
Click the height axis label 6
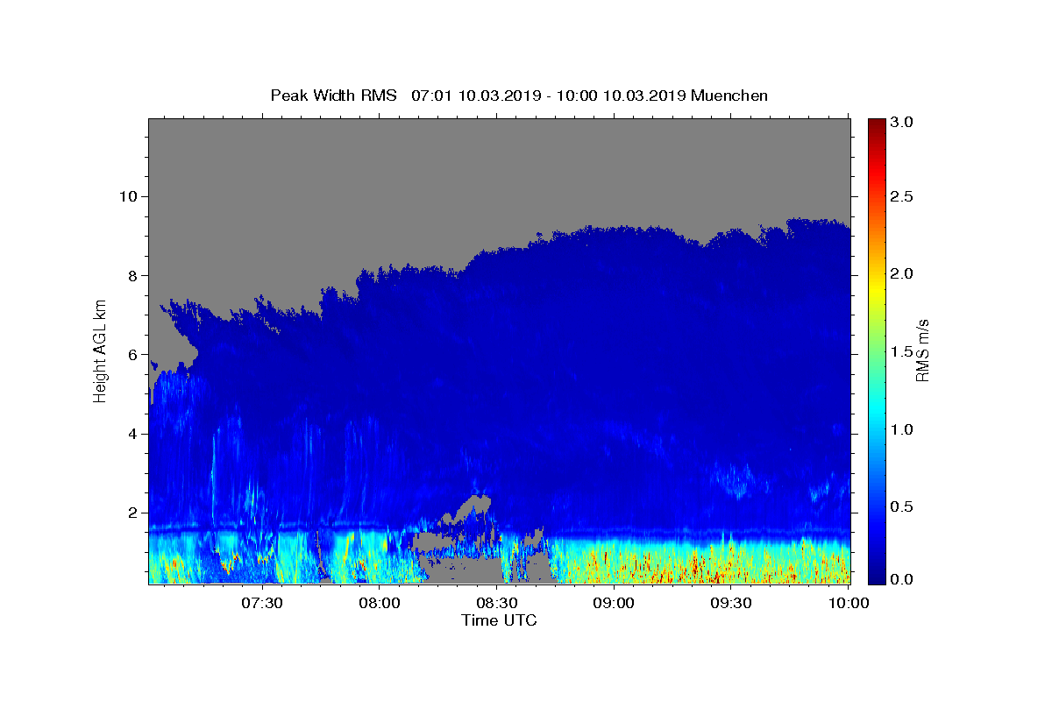(x=133, y=355)
